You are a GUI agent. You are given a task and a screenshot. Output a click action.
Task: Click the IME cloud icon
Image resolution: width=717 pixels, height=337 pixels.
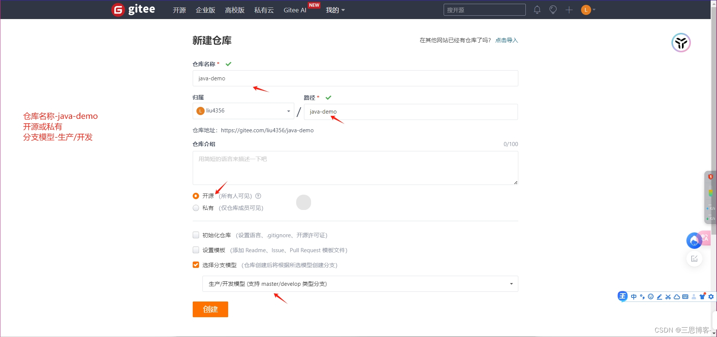point(677,297)
